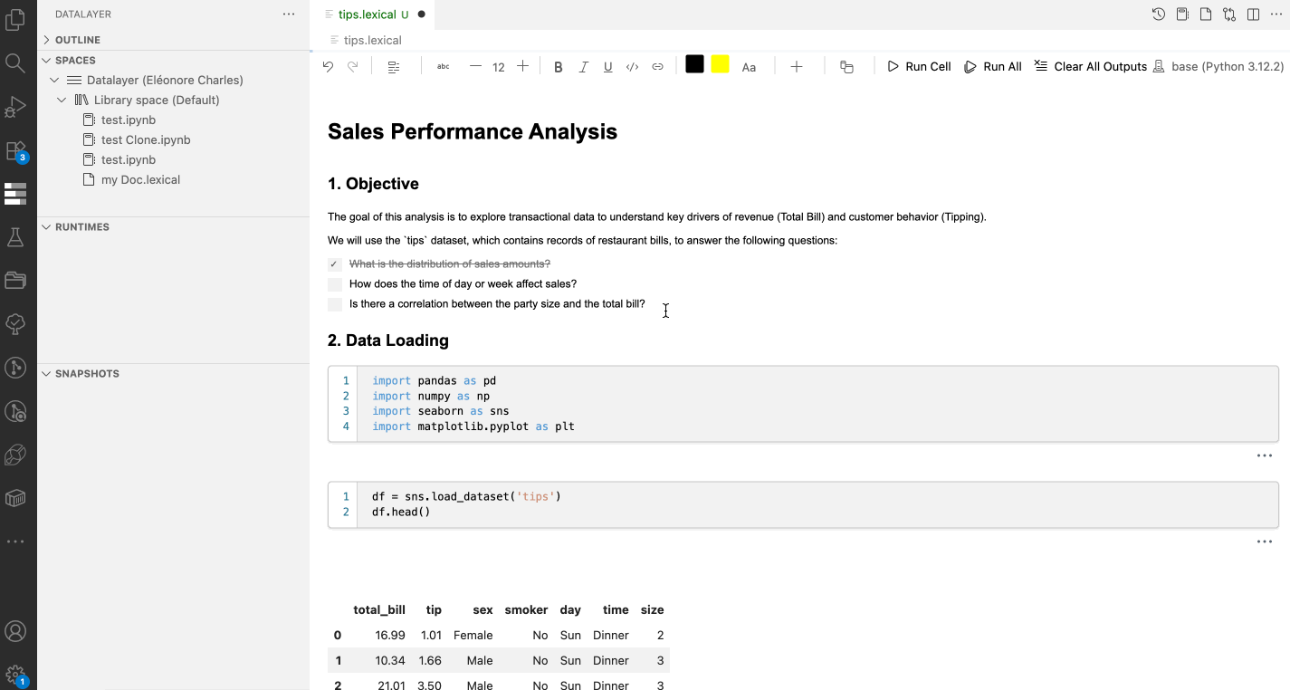Toggle italic formatting
This screenshot has height=690, width=1290.
point(583,67)
